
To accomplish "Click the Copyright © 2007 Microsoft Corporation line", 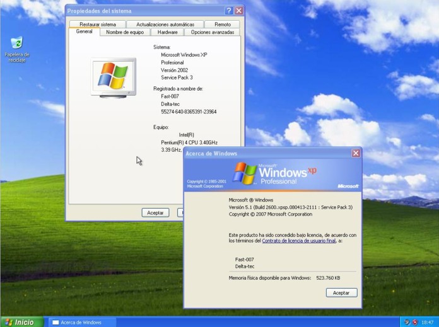I will click(271, 214).
